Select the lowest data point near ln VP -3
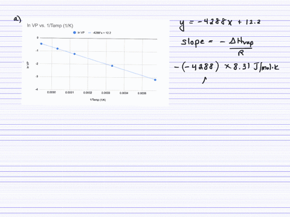 [x=155, y=80]
